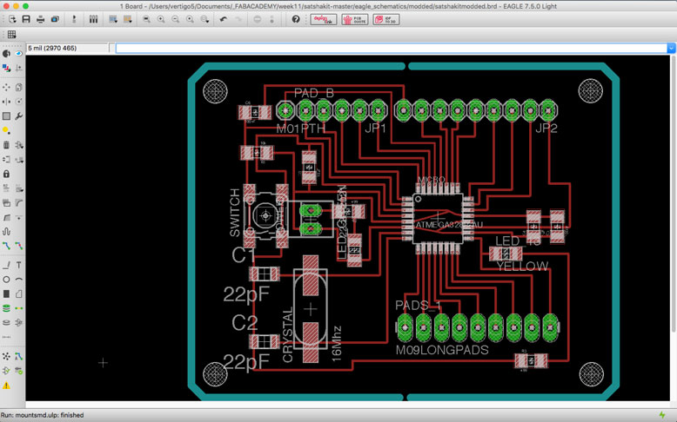
Task: Select the Route tool
Action: 6,246
